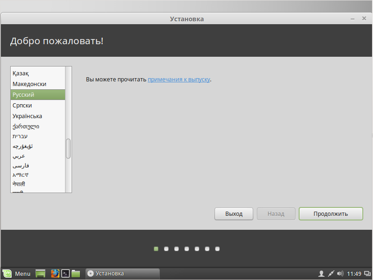Open the network connection tray icon

point(331,273)
